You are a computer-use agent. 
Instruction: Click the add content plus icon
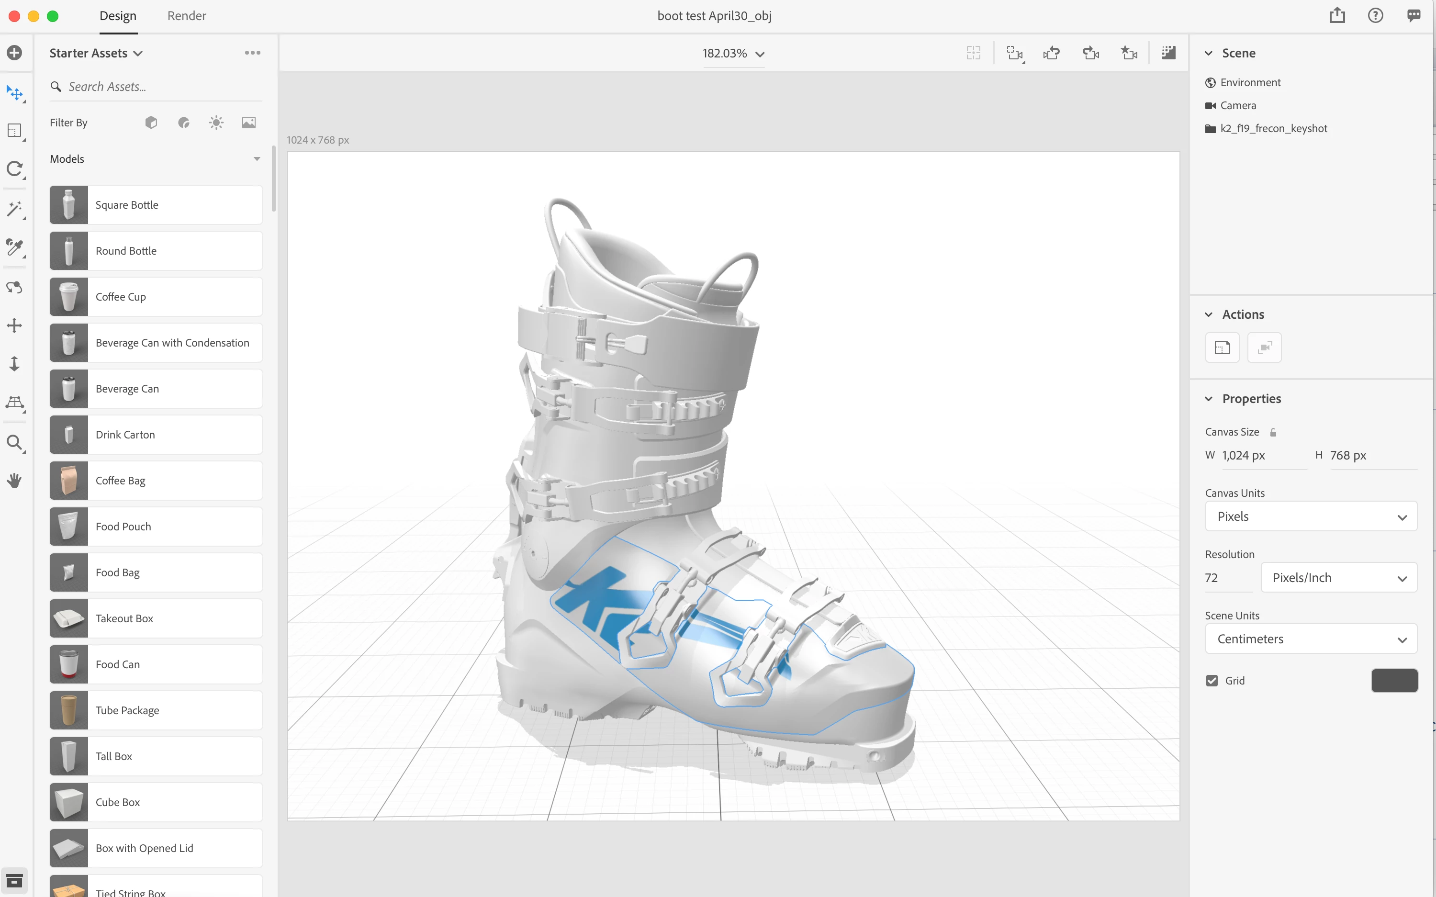pyautogui.click(x=14, y=53)
